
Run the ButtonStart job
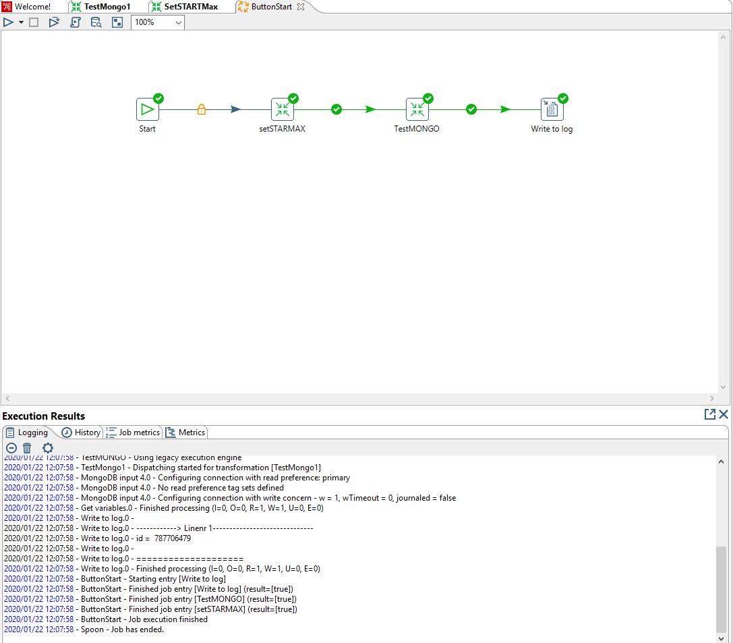coord(8,22)
